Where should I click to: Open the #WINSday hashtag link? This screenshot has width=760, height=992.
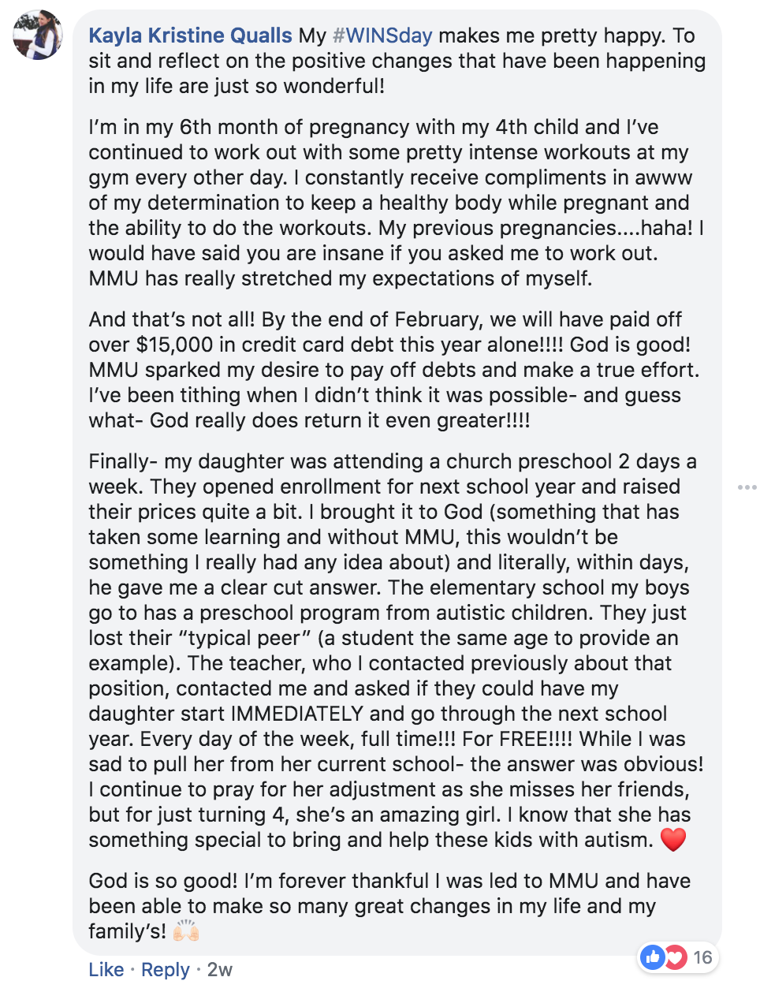tap(382, 35)
